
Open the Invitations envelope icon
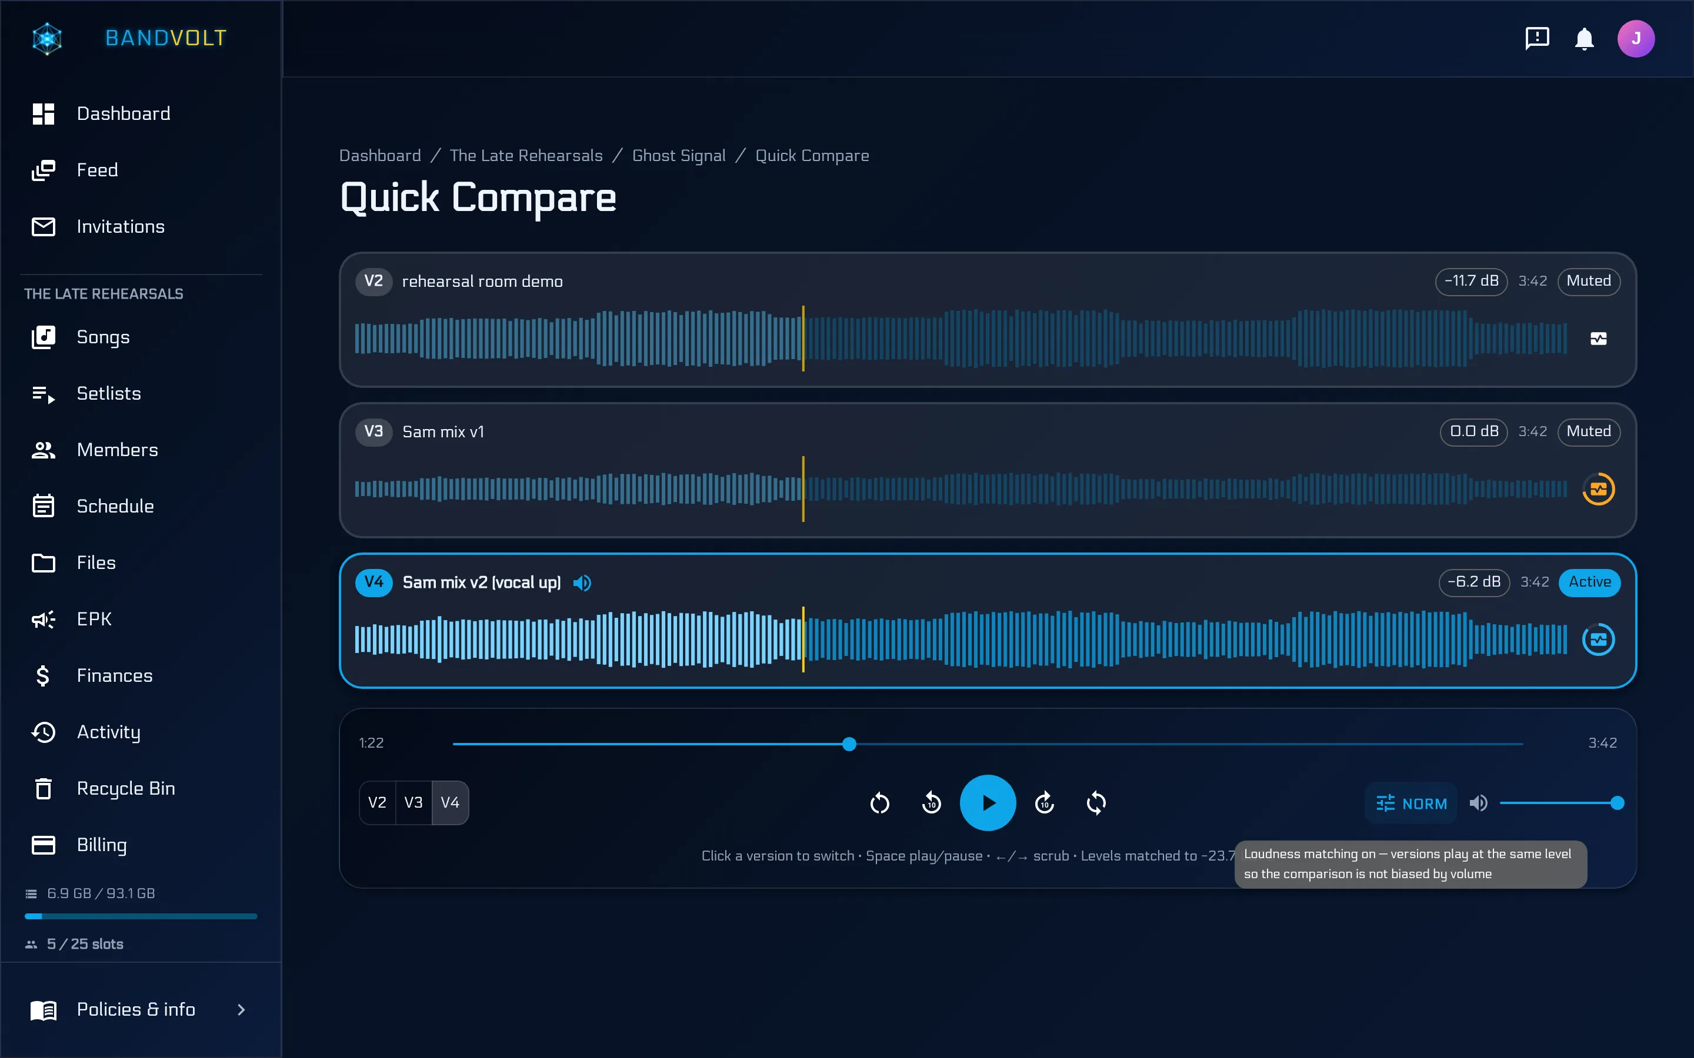44,227
